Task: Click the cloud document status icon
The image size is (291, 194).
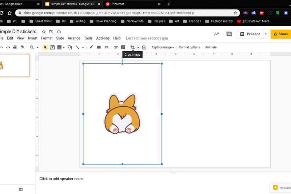Action: coord(59,32)
